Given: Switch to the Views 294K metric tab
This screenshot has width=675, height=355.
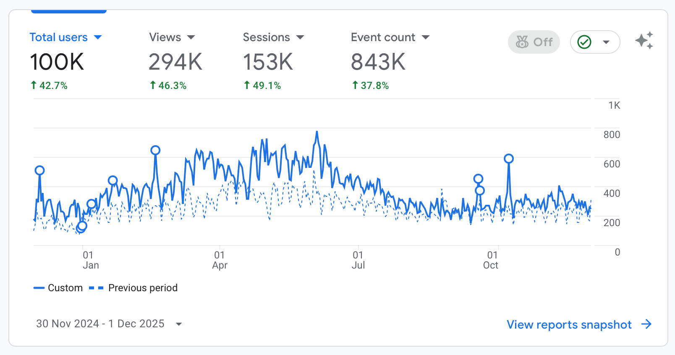Looking at the screenshot, I should click(x=175, y=62).
